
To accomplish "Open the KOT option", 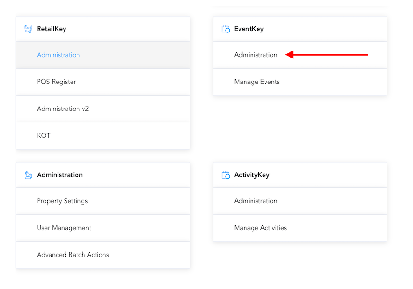I will point(44,135).
